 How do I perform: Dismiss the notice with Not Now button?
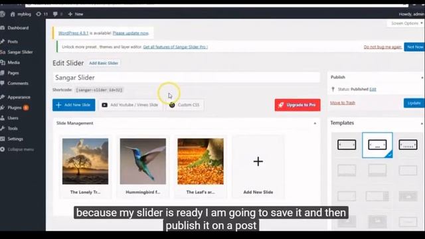pyautogui.click(x=415, y=47)
